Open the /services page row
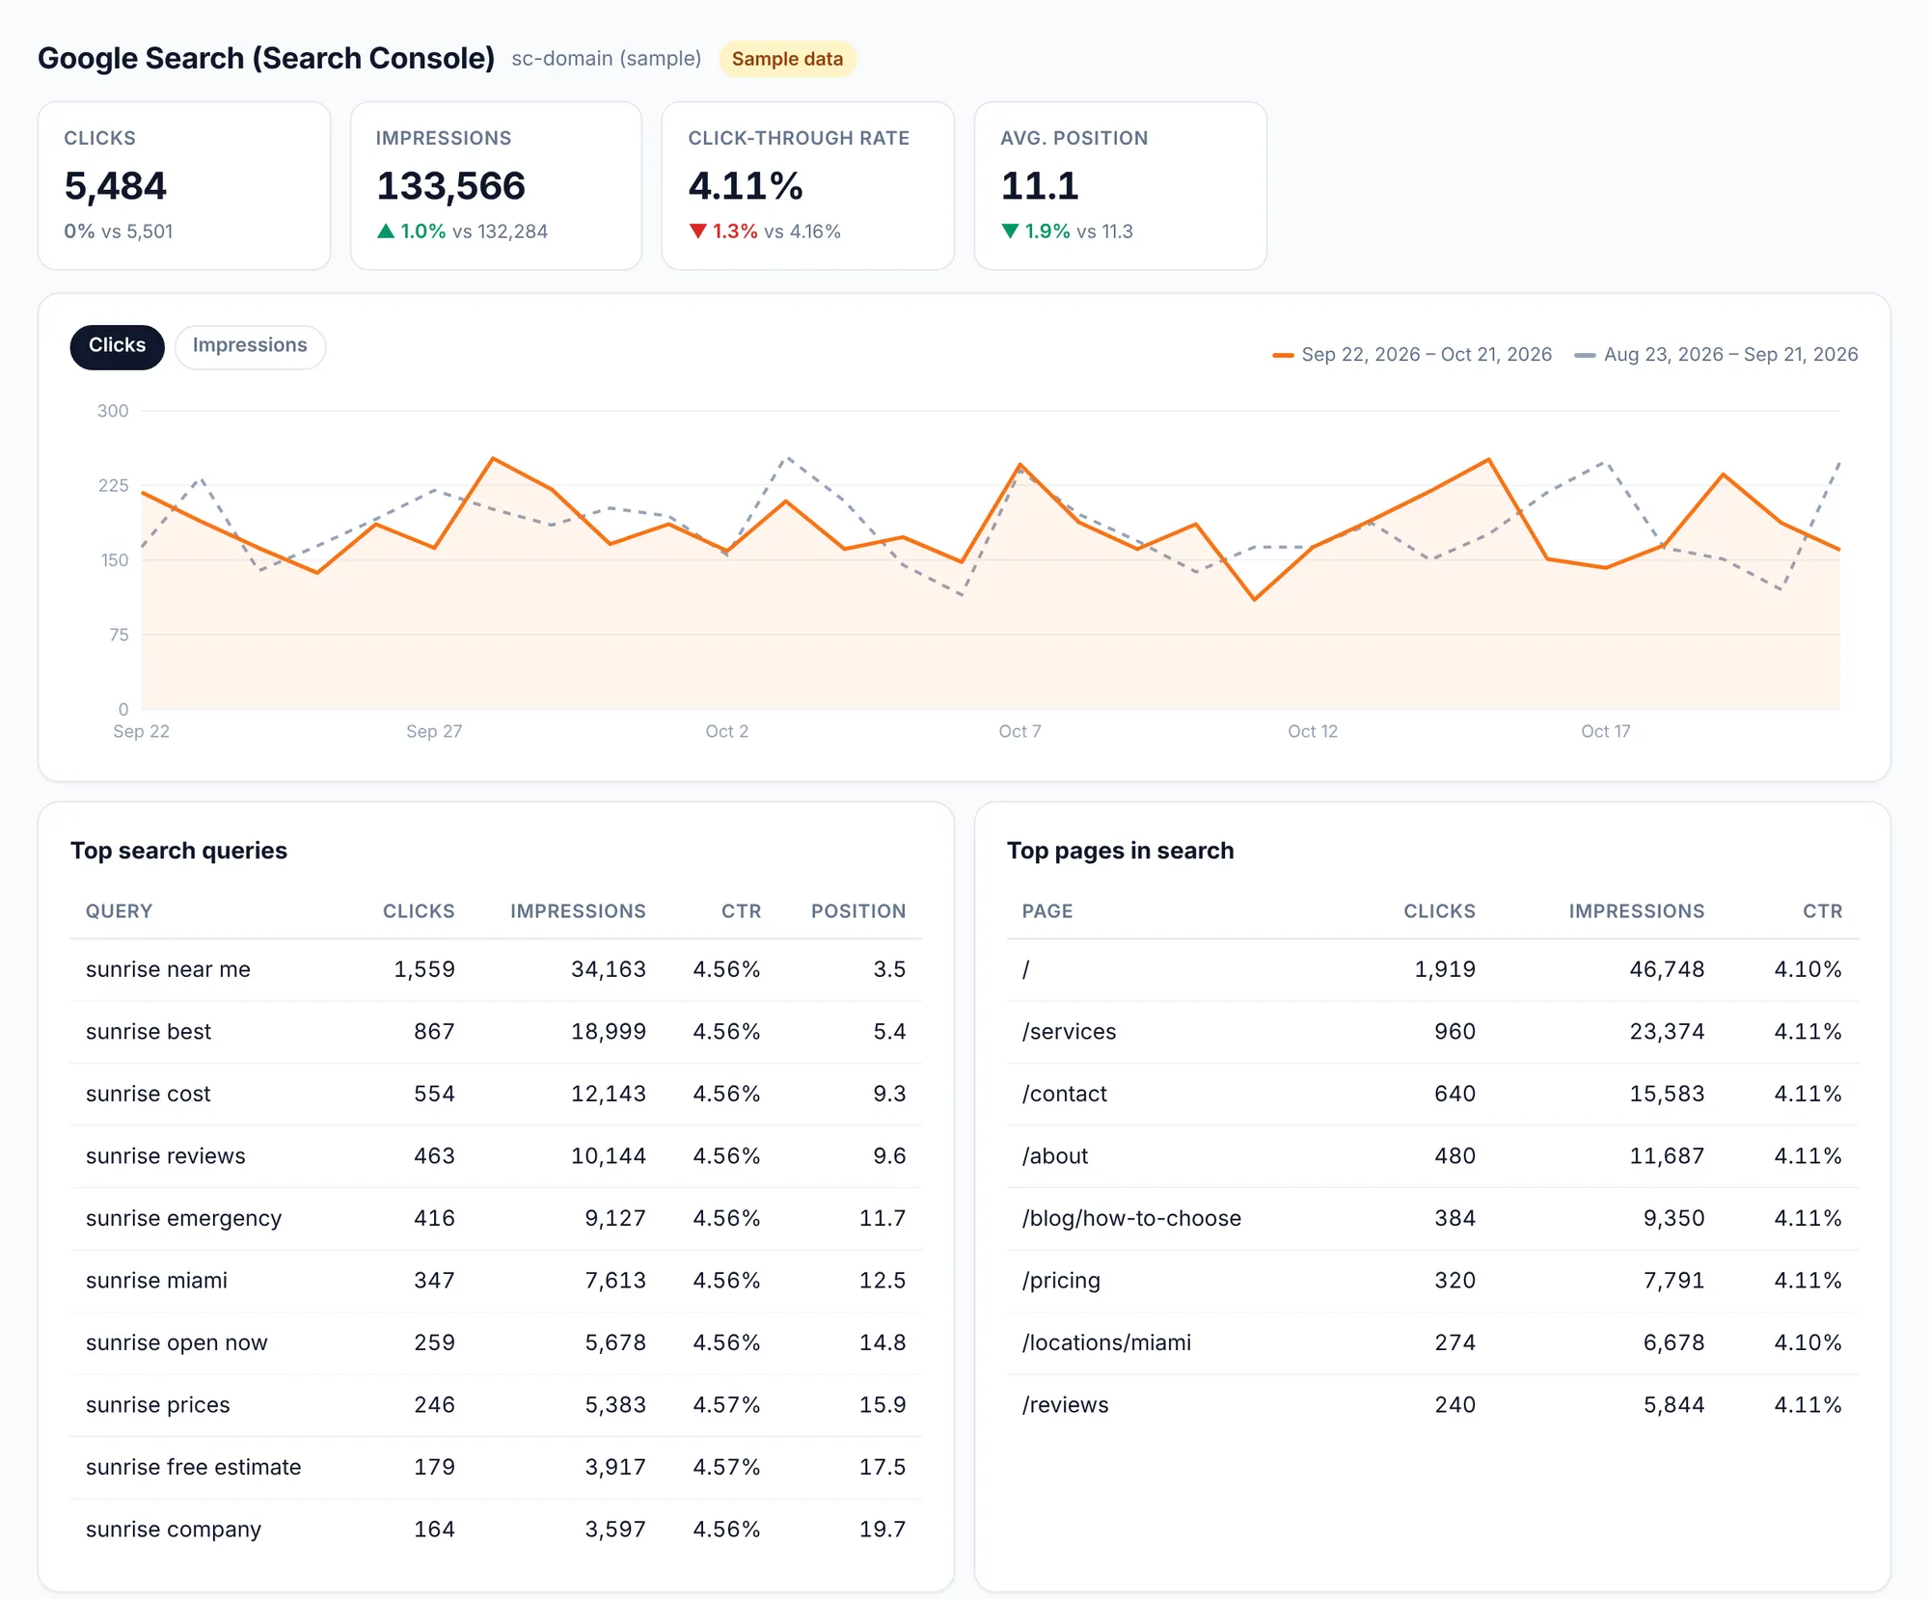The height and width of the screenshot is (1599, 1929). click(x=1432, y=1032)
